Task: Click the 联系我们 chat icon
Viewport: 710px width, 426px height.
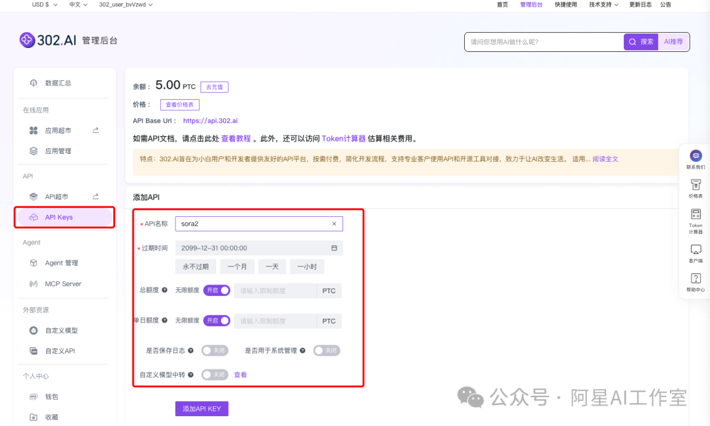Action: (696, 156)
